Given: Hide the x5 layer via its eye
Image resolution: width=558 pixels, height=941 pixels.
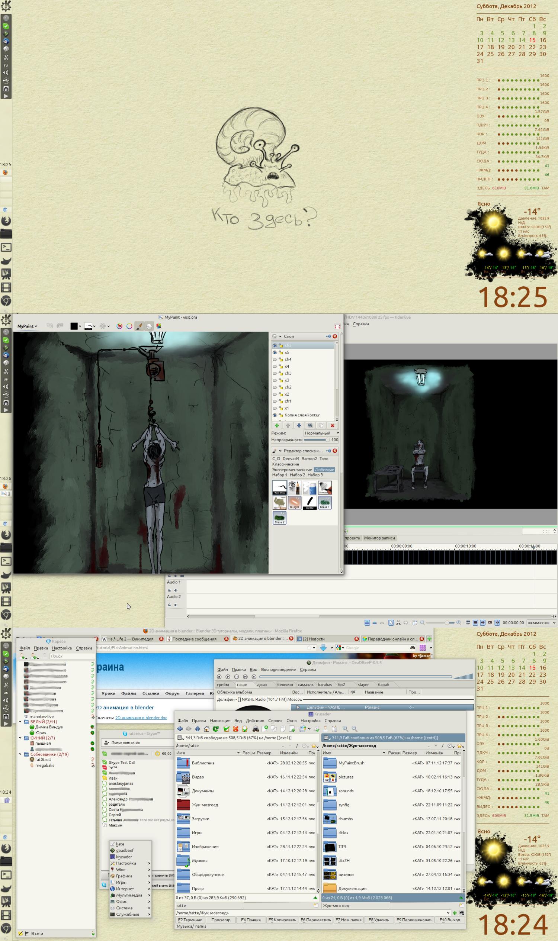Looking at the screenshot, I should click(275, 352).
